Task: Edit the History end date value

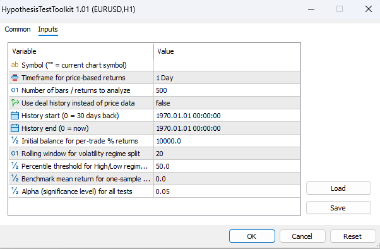Action: click(x=227, y=128)
